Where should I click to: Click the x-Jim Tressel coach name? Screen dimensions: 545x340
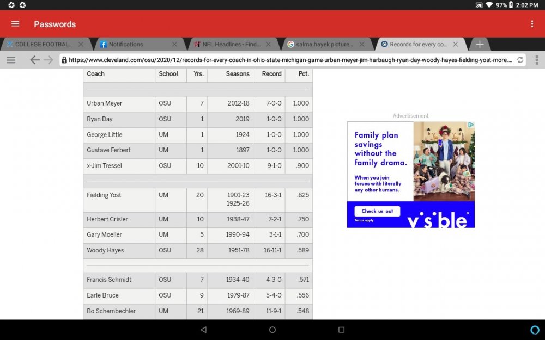(x=104, y=166)
